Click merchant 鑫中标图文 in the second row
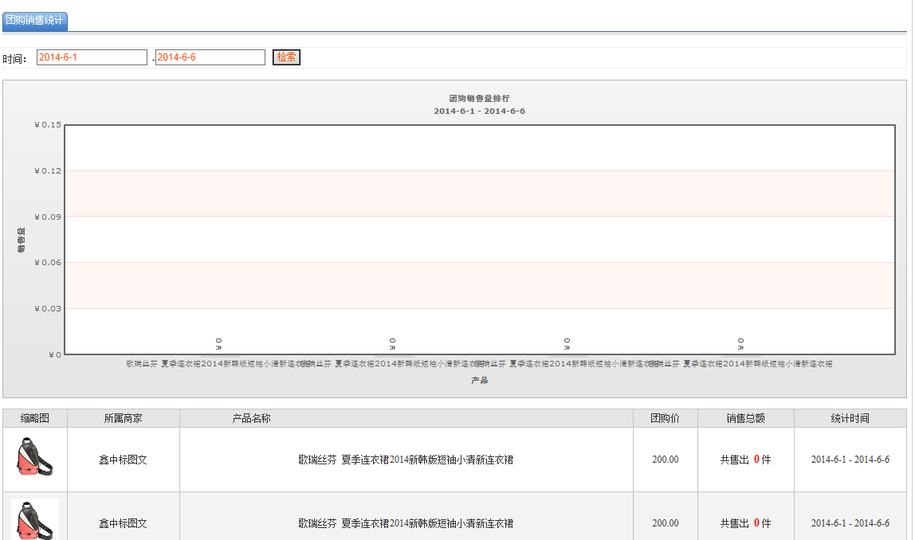 [124, 523]
